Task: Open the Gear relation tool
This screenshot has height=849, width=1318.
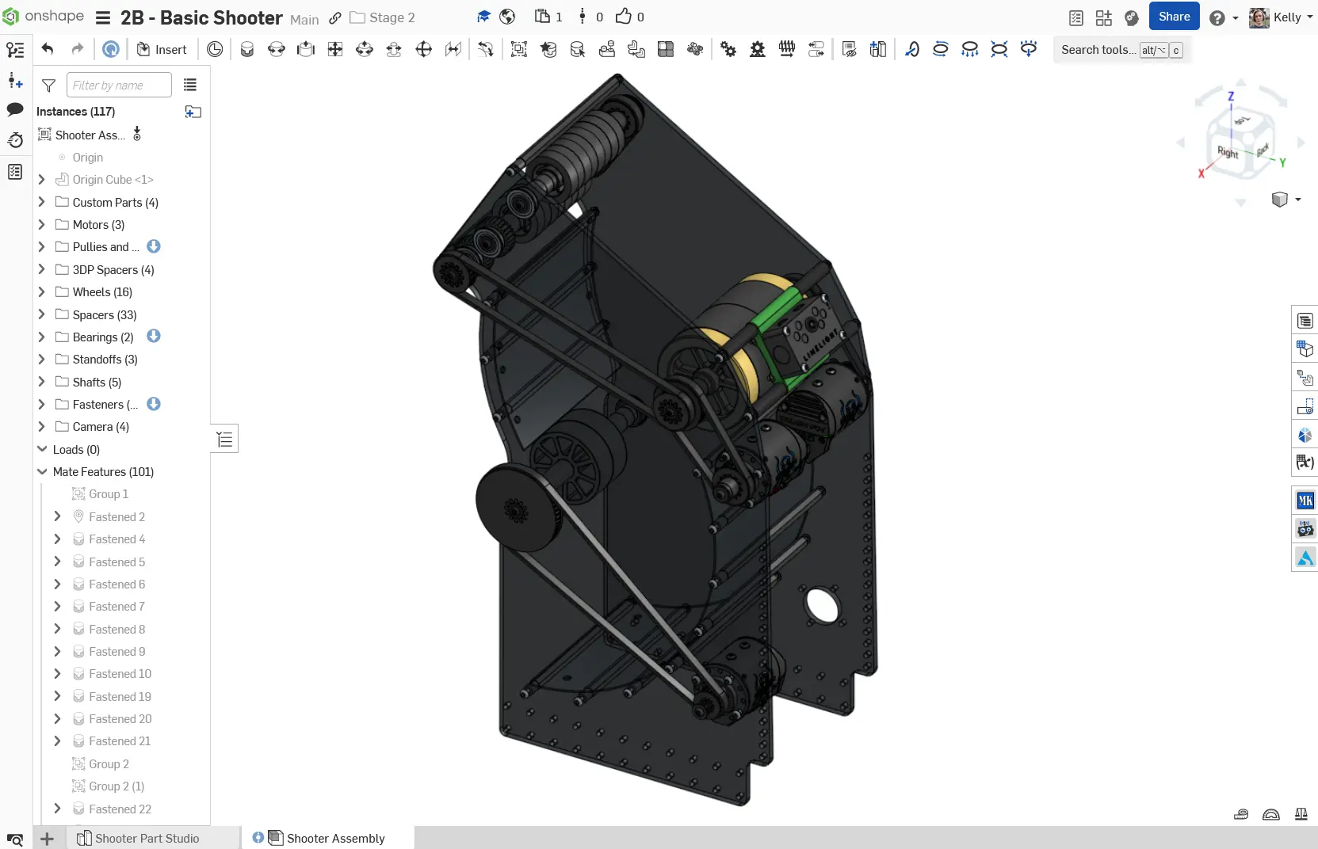Action: click(x=728, y=49)
